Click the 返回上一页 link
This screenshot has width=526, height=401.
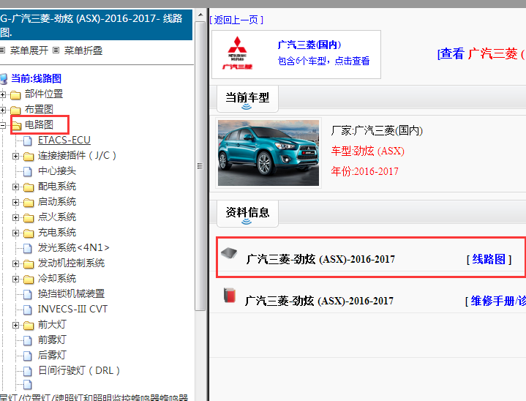click(236, 20)
